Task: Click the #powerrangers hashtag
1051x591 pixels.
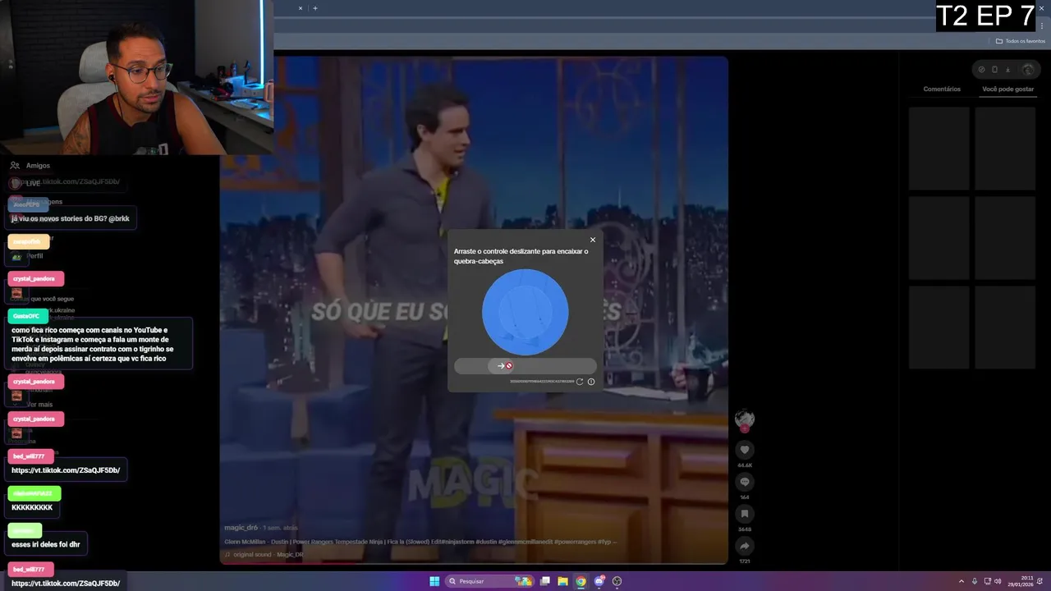Action: [575, 542]
